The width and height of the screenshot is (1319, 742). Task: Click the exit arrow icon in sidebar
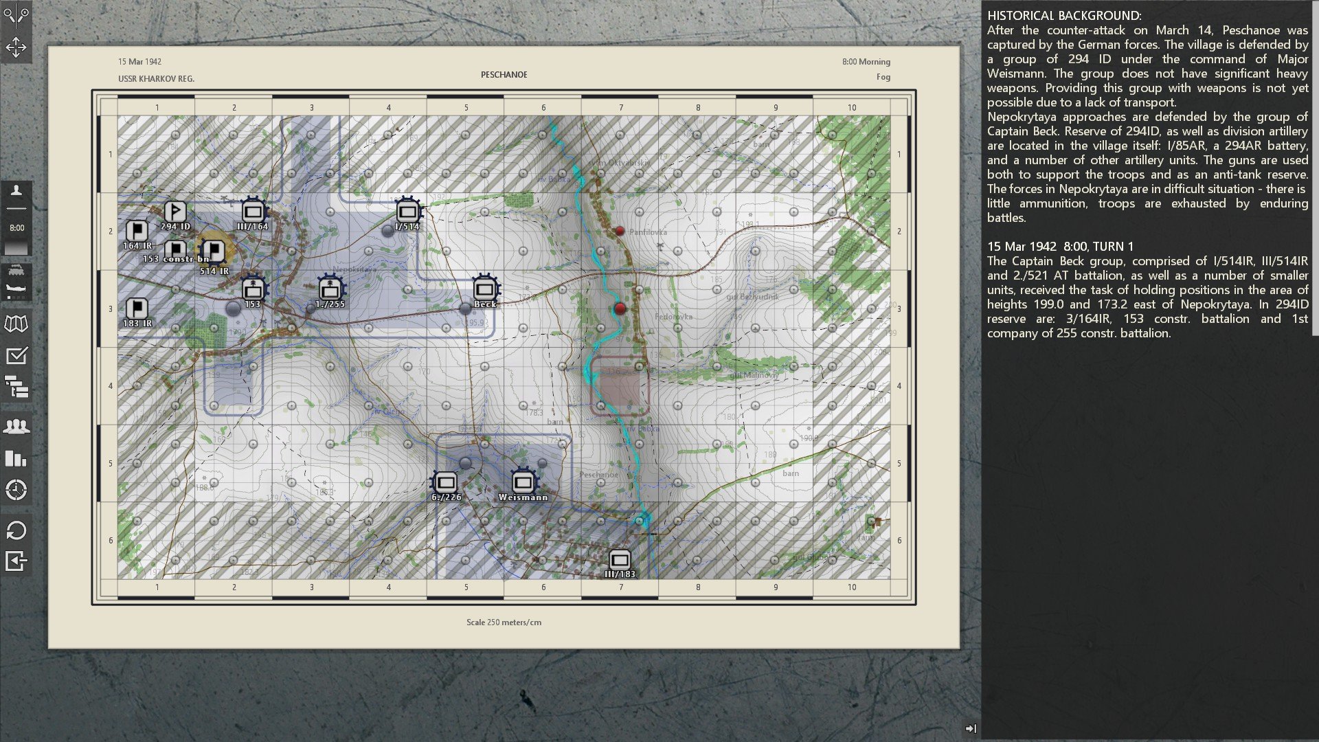click(16, 561)
